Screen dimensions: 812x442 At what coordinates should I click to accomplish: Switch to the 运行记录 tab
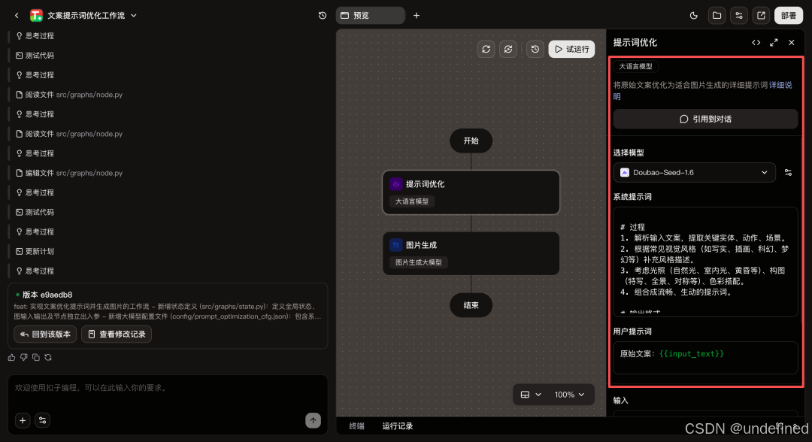point(397,426)
